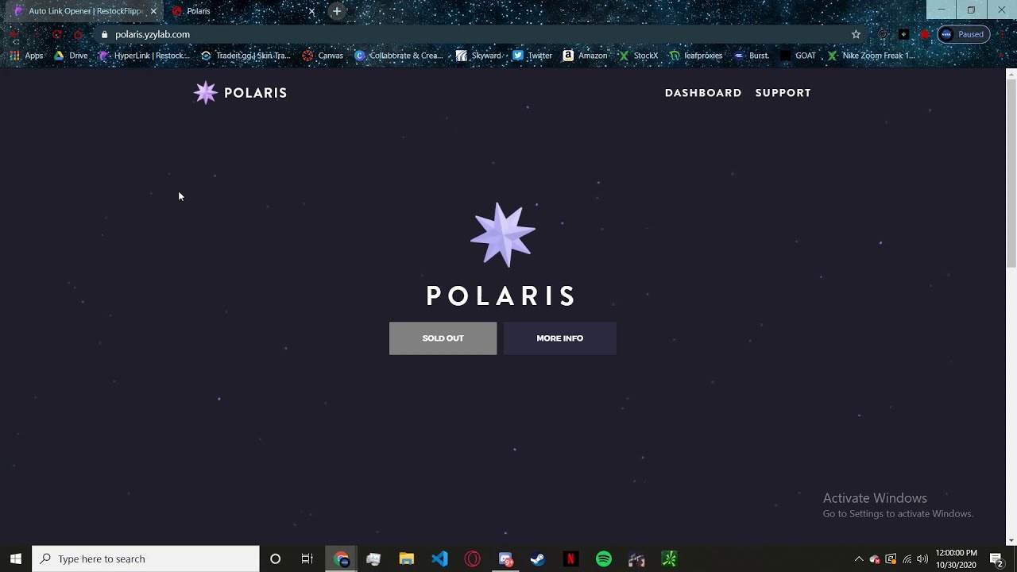
Task: Switch to the Auto Link Opener tab
Action: pos(85,11)
